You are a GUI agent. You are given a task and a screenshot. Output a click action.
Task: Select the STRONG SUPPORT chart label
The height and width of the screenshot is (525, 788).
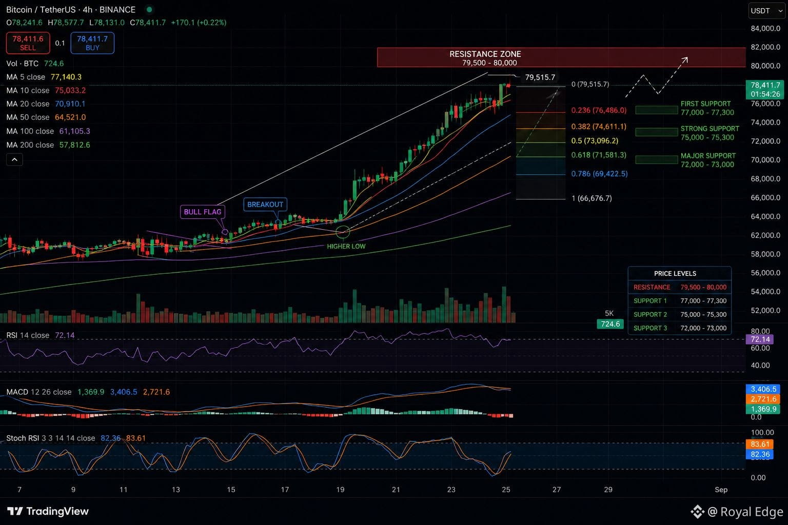pyautogui.click(x=710, y=133)
